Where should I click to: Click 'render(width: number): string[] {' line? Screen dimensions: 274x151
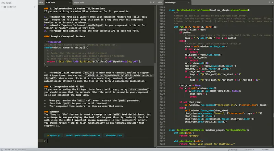[x=66, y=47]
